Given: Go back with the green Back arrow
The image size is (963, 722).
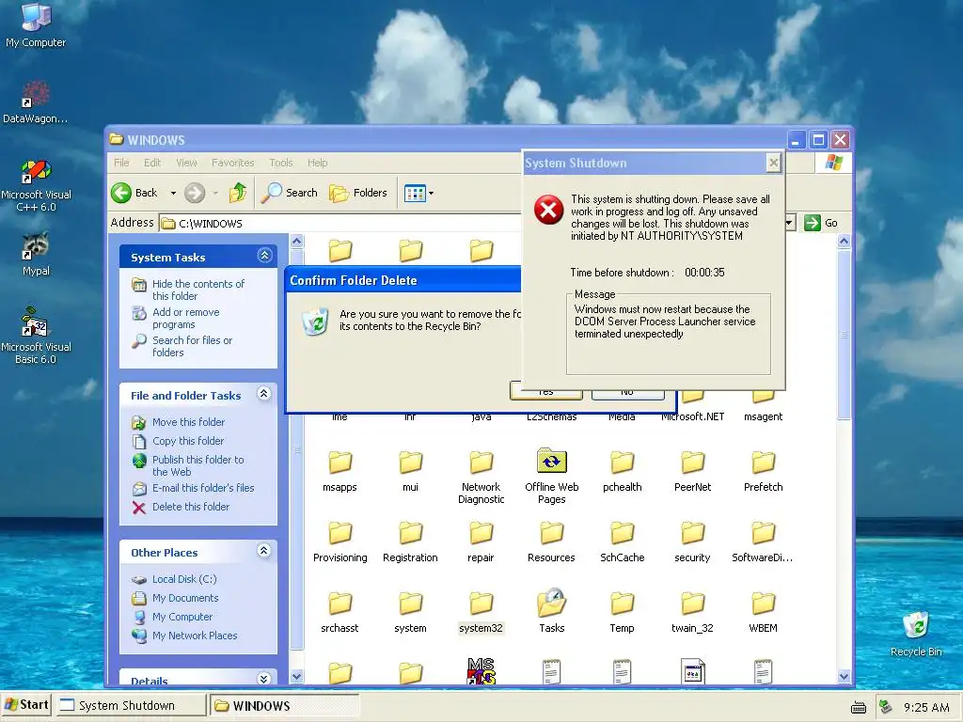Looking at the screenshot, I should point(134,193).
